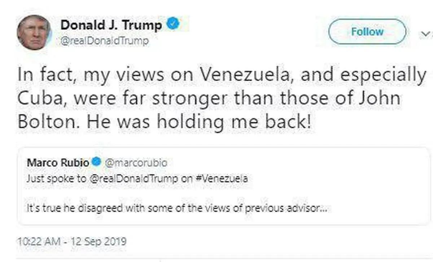Open the @realDonaldTrump handle below the name
The image size is (433, 262).
pyautogui.click(x=104, y=41)
